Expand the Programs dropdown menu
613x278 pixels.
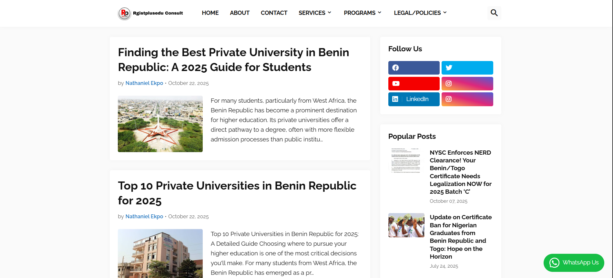363,13
